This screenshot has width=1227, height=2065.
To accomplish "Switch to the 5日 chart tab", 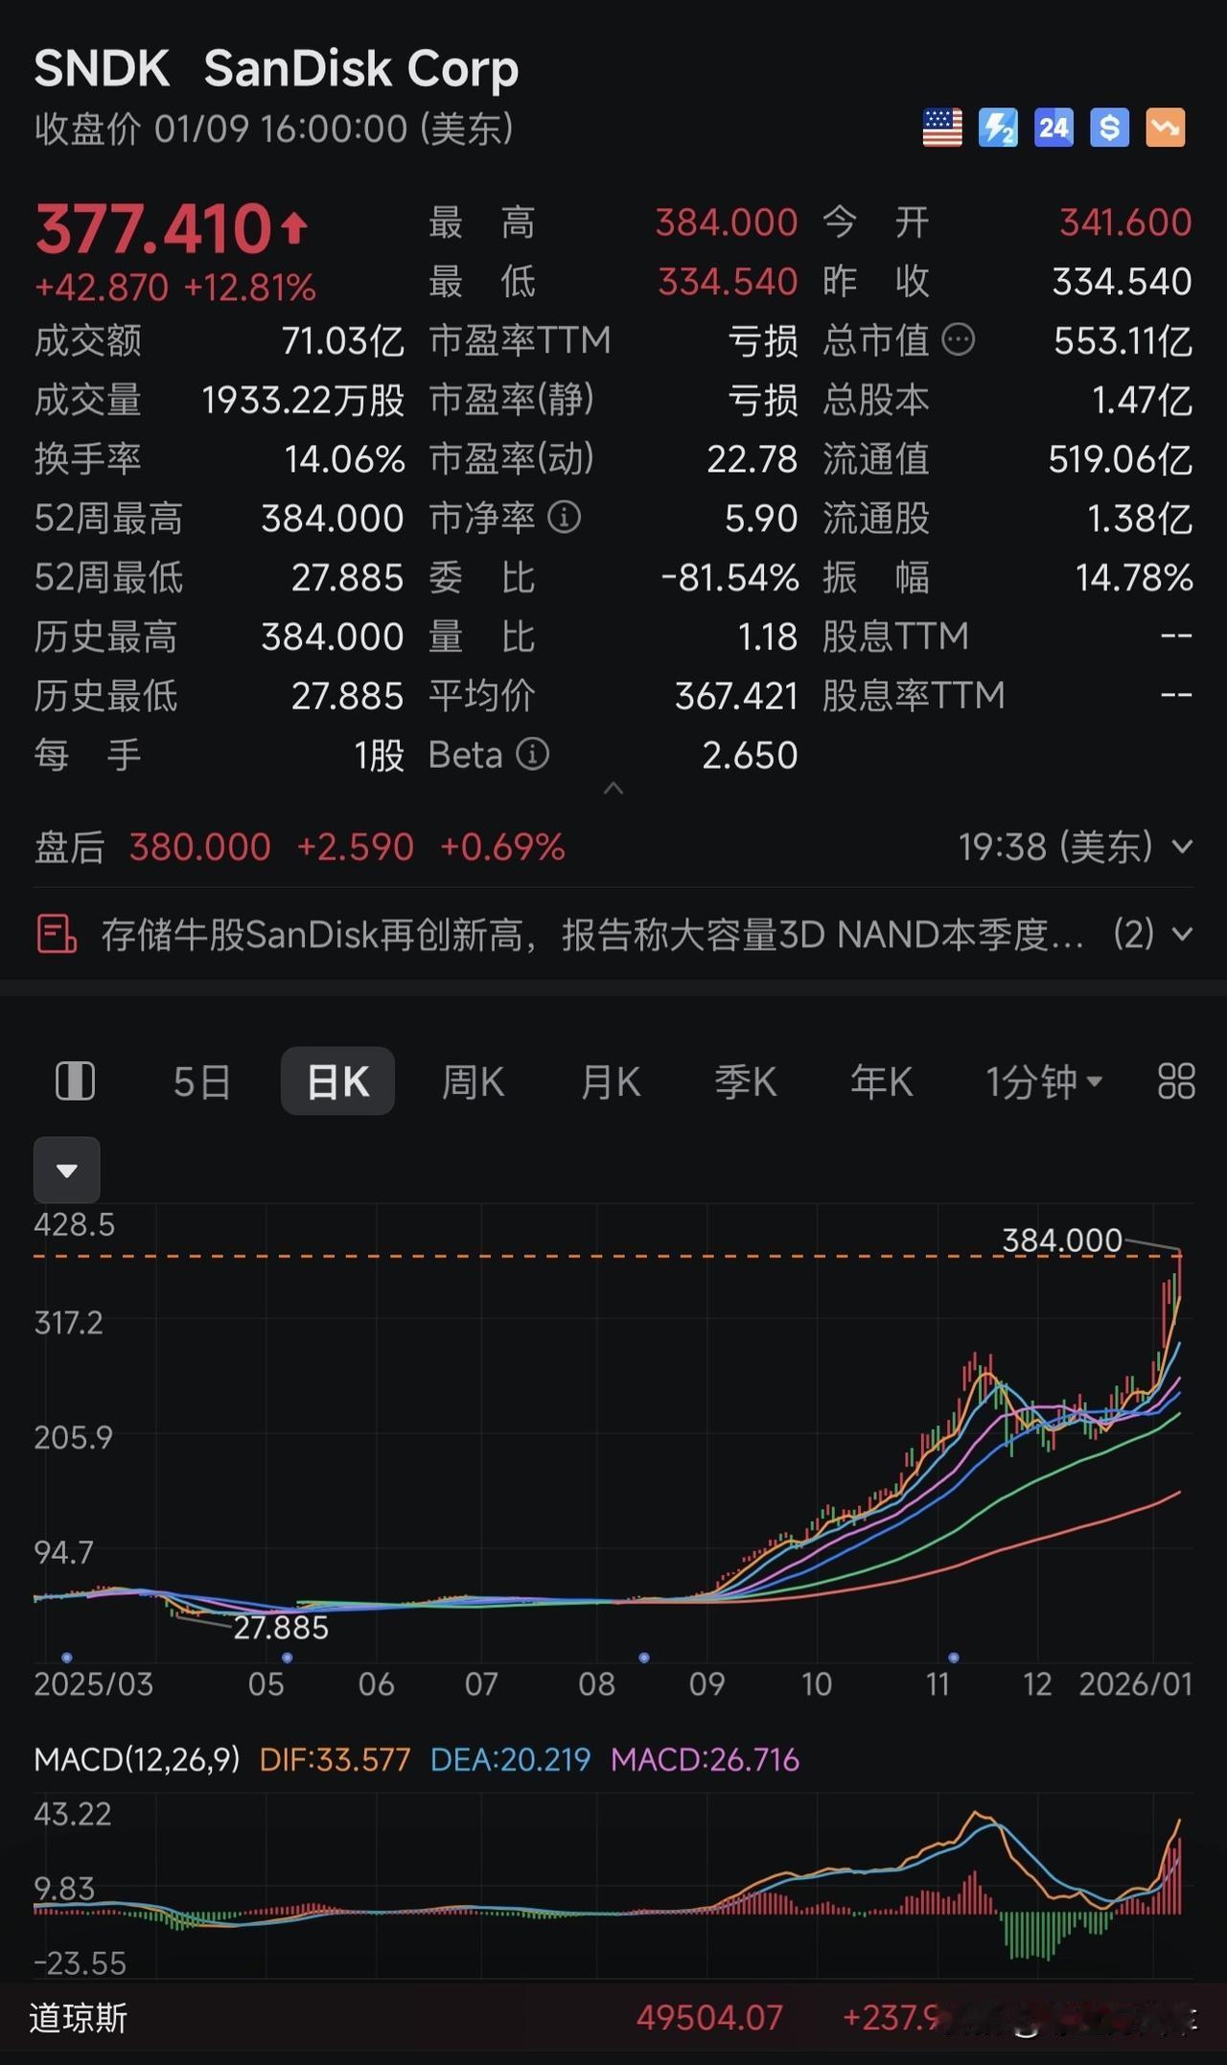I will pos(201,1082).
